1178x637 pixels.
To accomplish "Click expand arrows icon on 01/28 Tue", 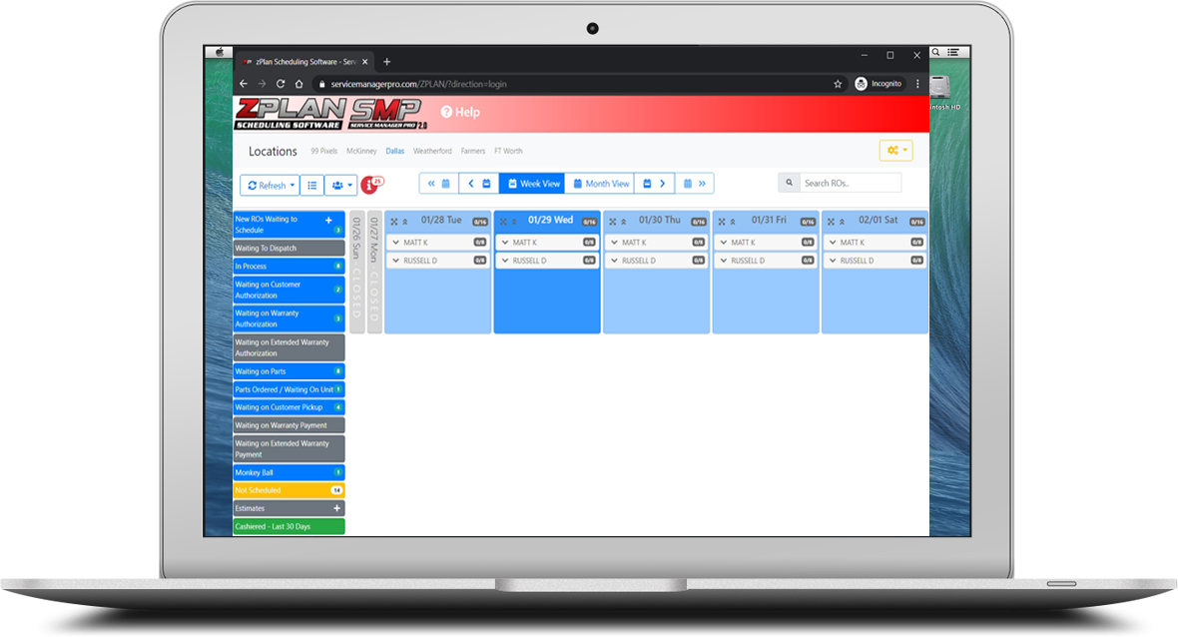I will pos(393,222).
